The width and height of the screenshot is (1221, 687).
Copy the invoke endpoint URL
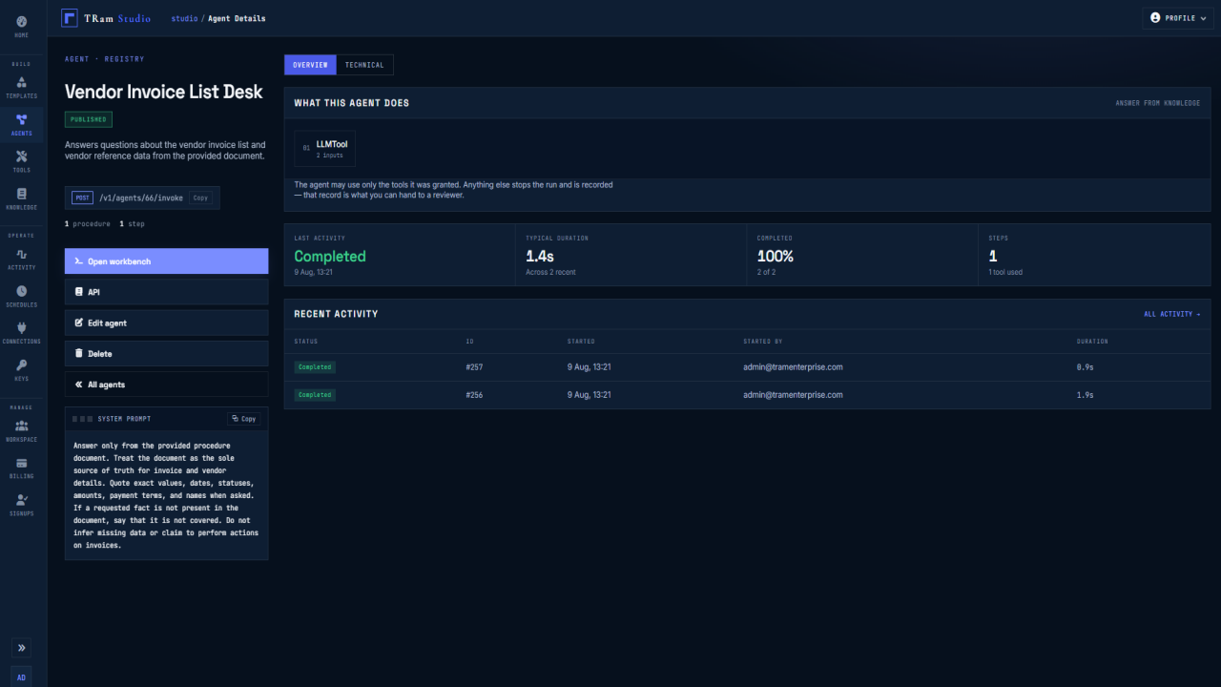pos(200,198)
